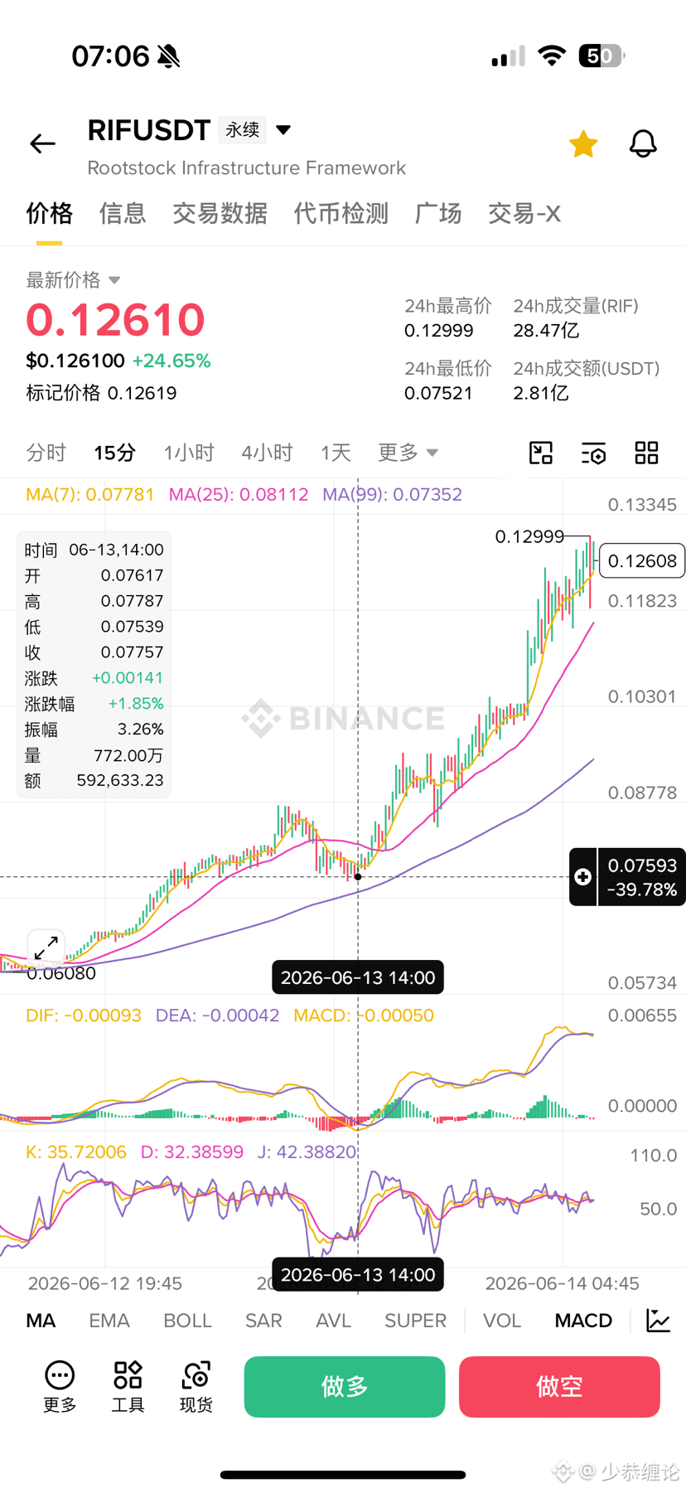
Task: Switch to the 信息 tab
Action: tap(123, 213)
